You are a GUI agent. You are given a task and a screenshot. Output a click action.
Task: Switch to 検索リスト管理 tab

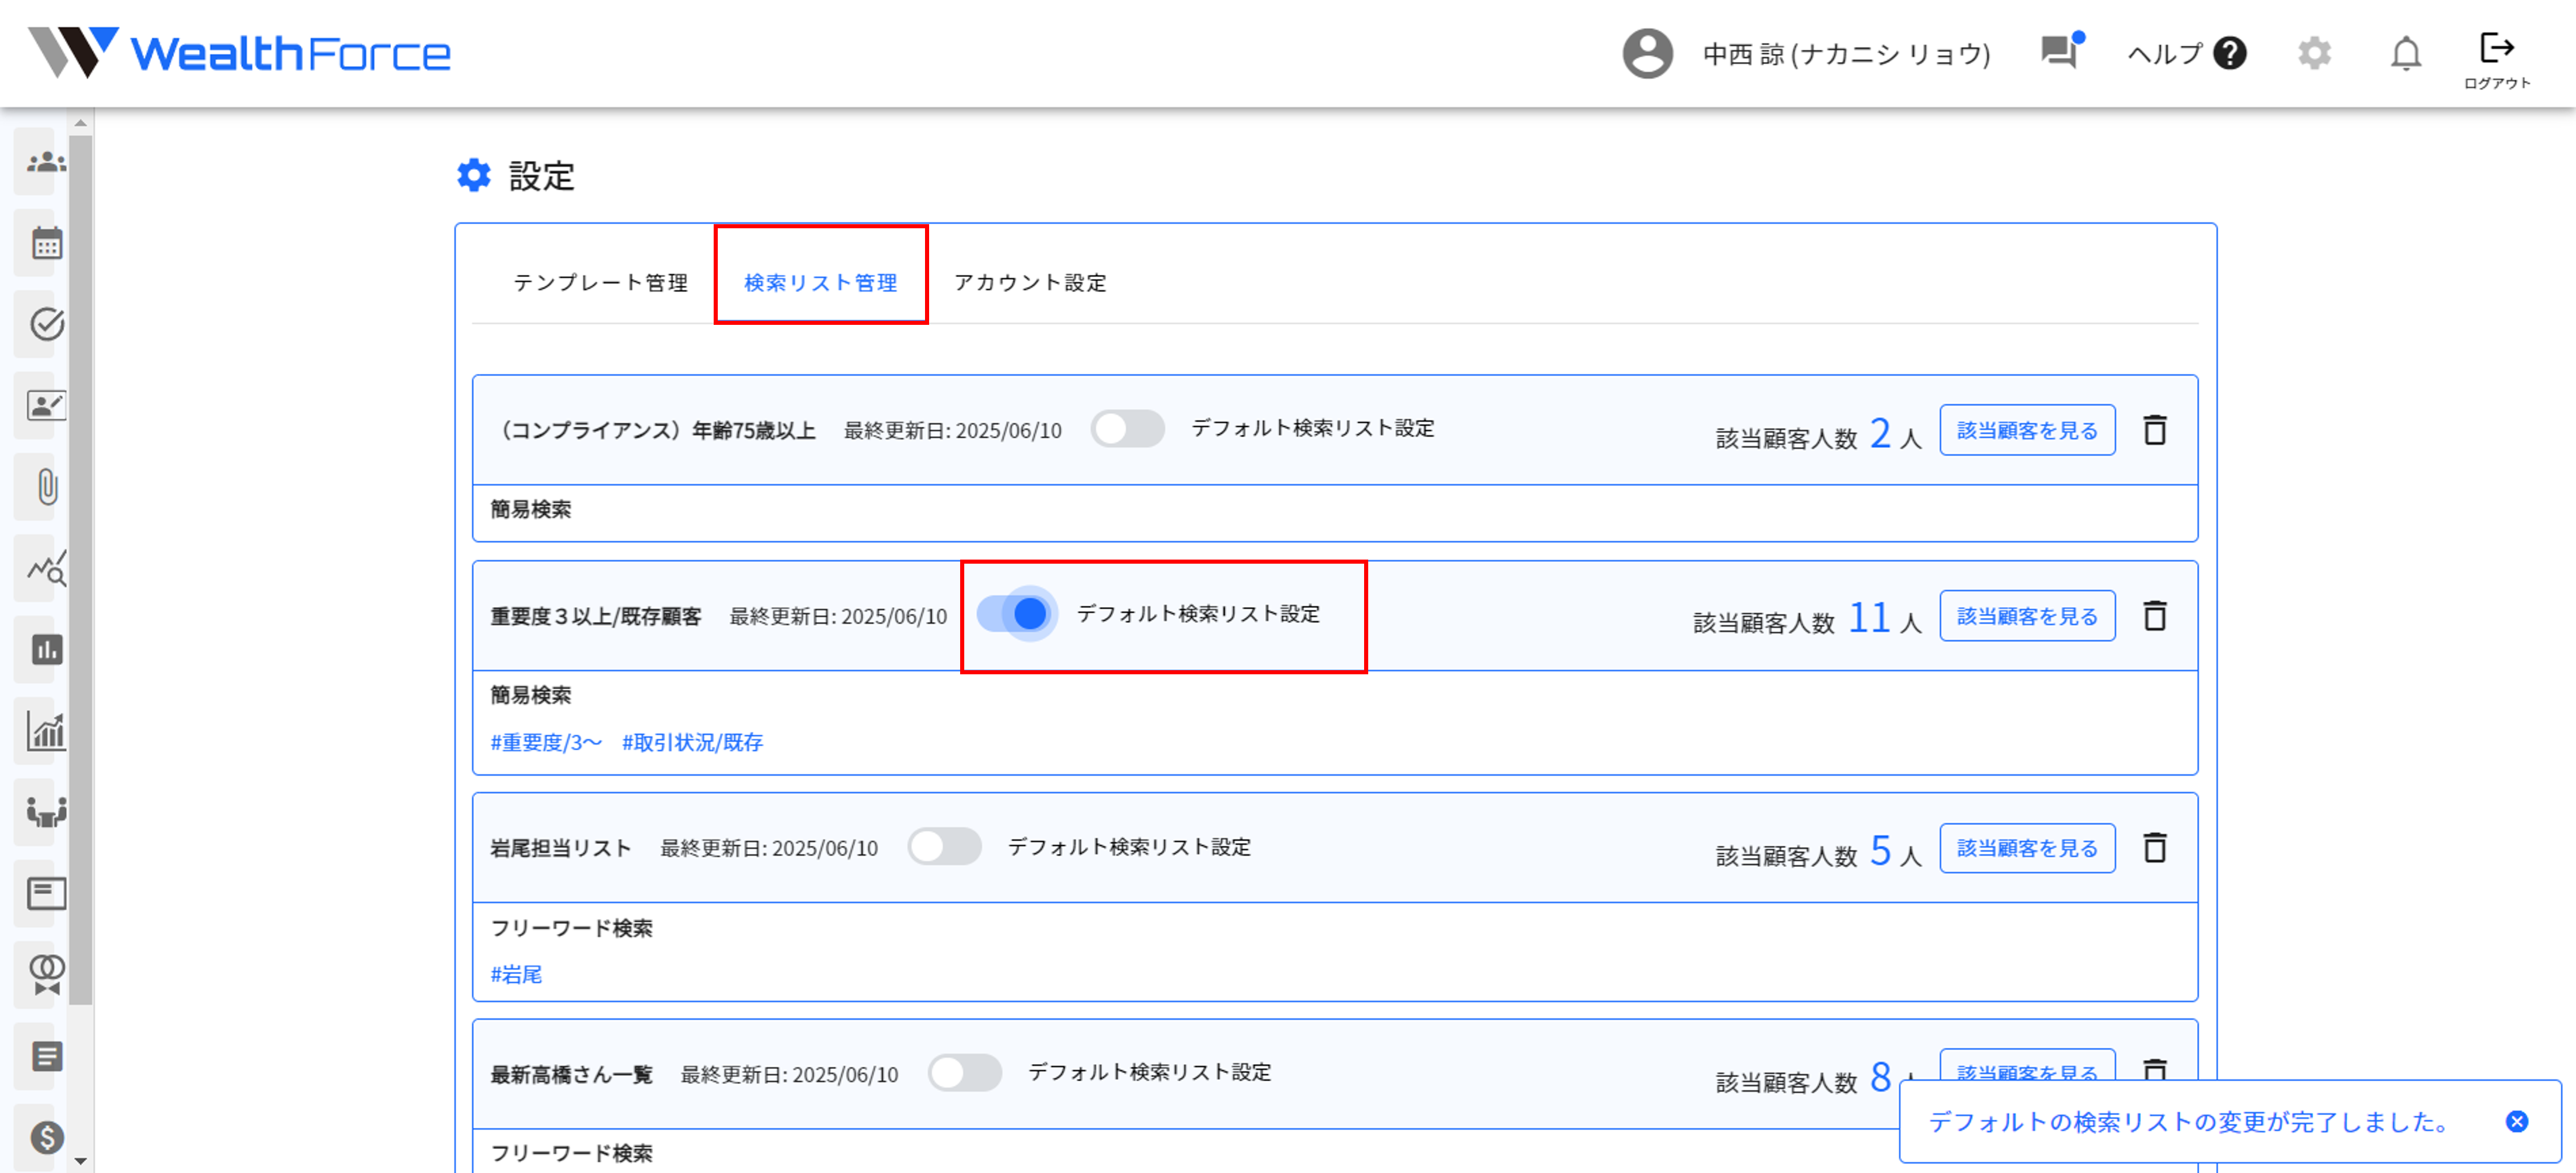[x=821, y=283]
